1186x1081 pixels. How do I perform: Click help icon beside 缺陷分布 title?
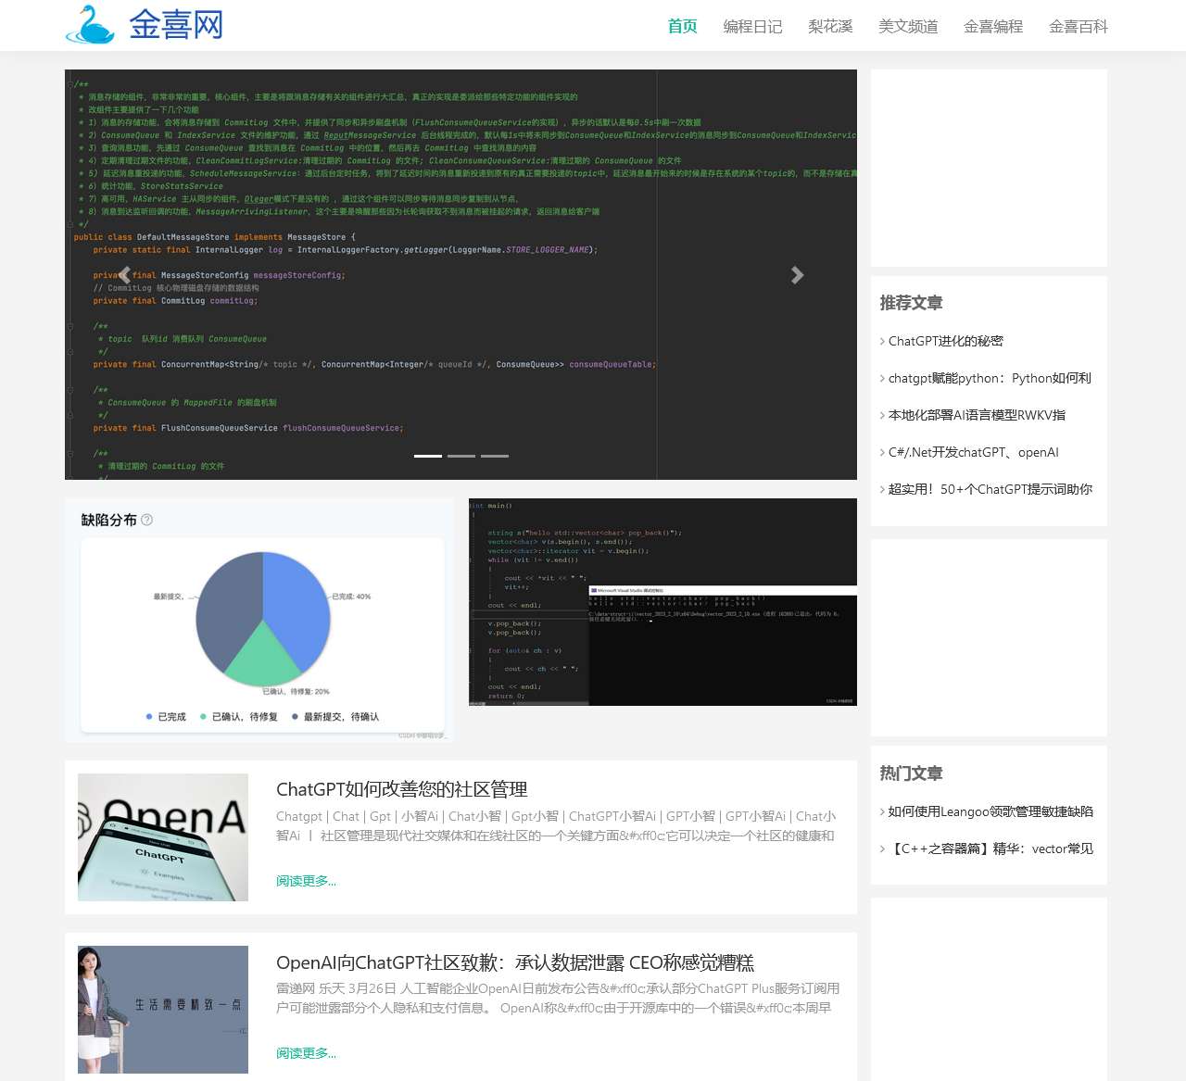point(146,520)
